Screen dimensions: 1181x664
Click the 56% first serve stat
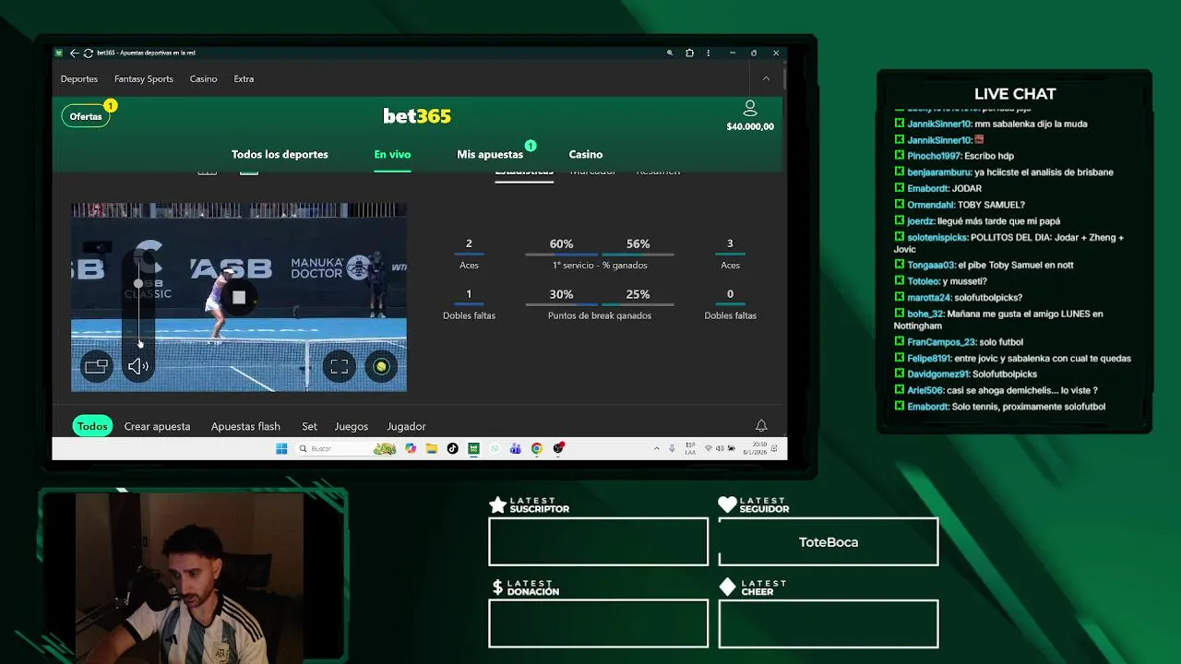pyautogui.click(x=638, y=243)
